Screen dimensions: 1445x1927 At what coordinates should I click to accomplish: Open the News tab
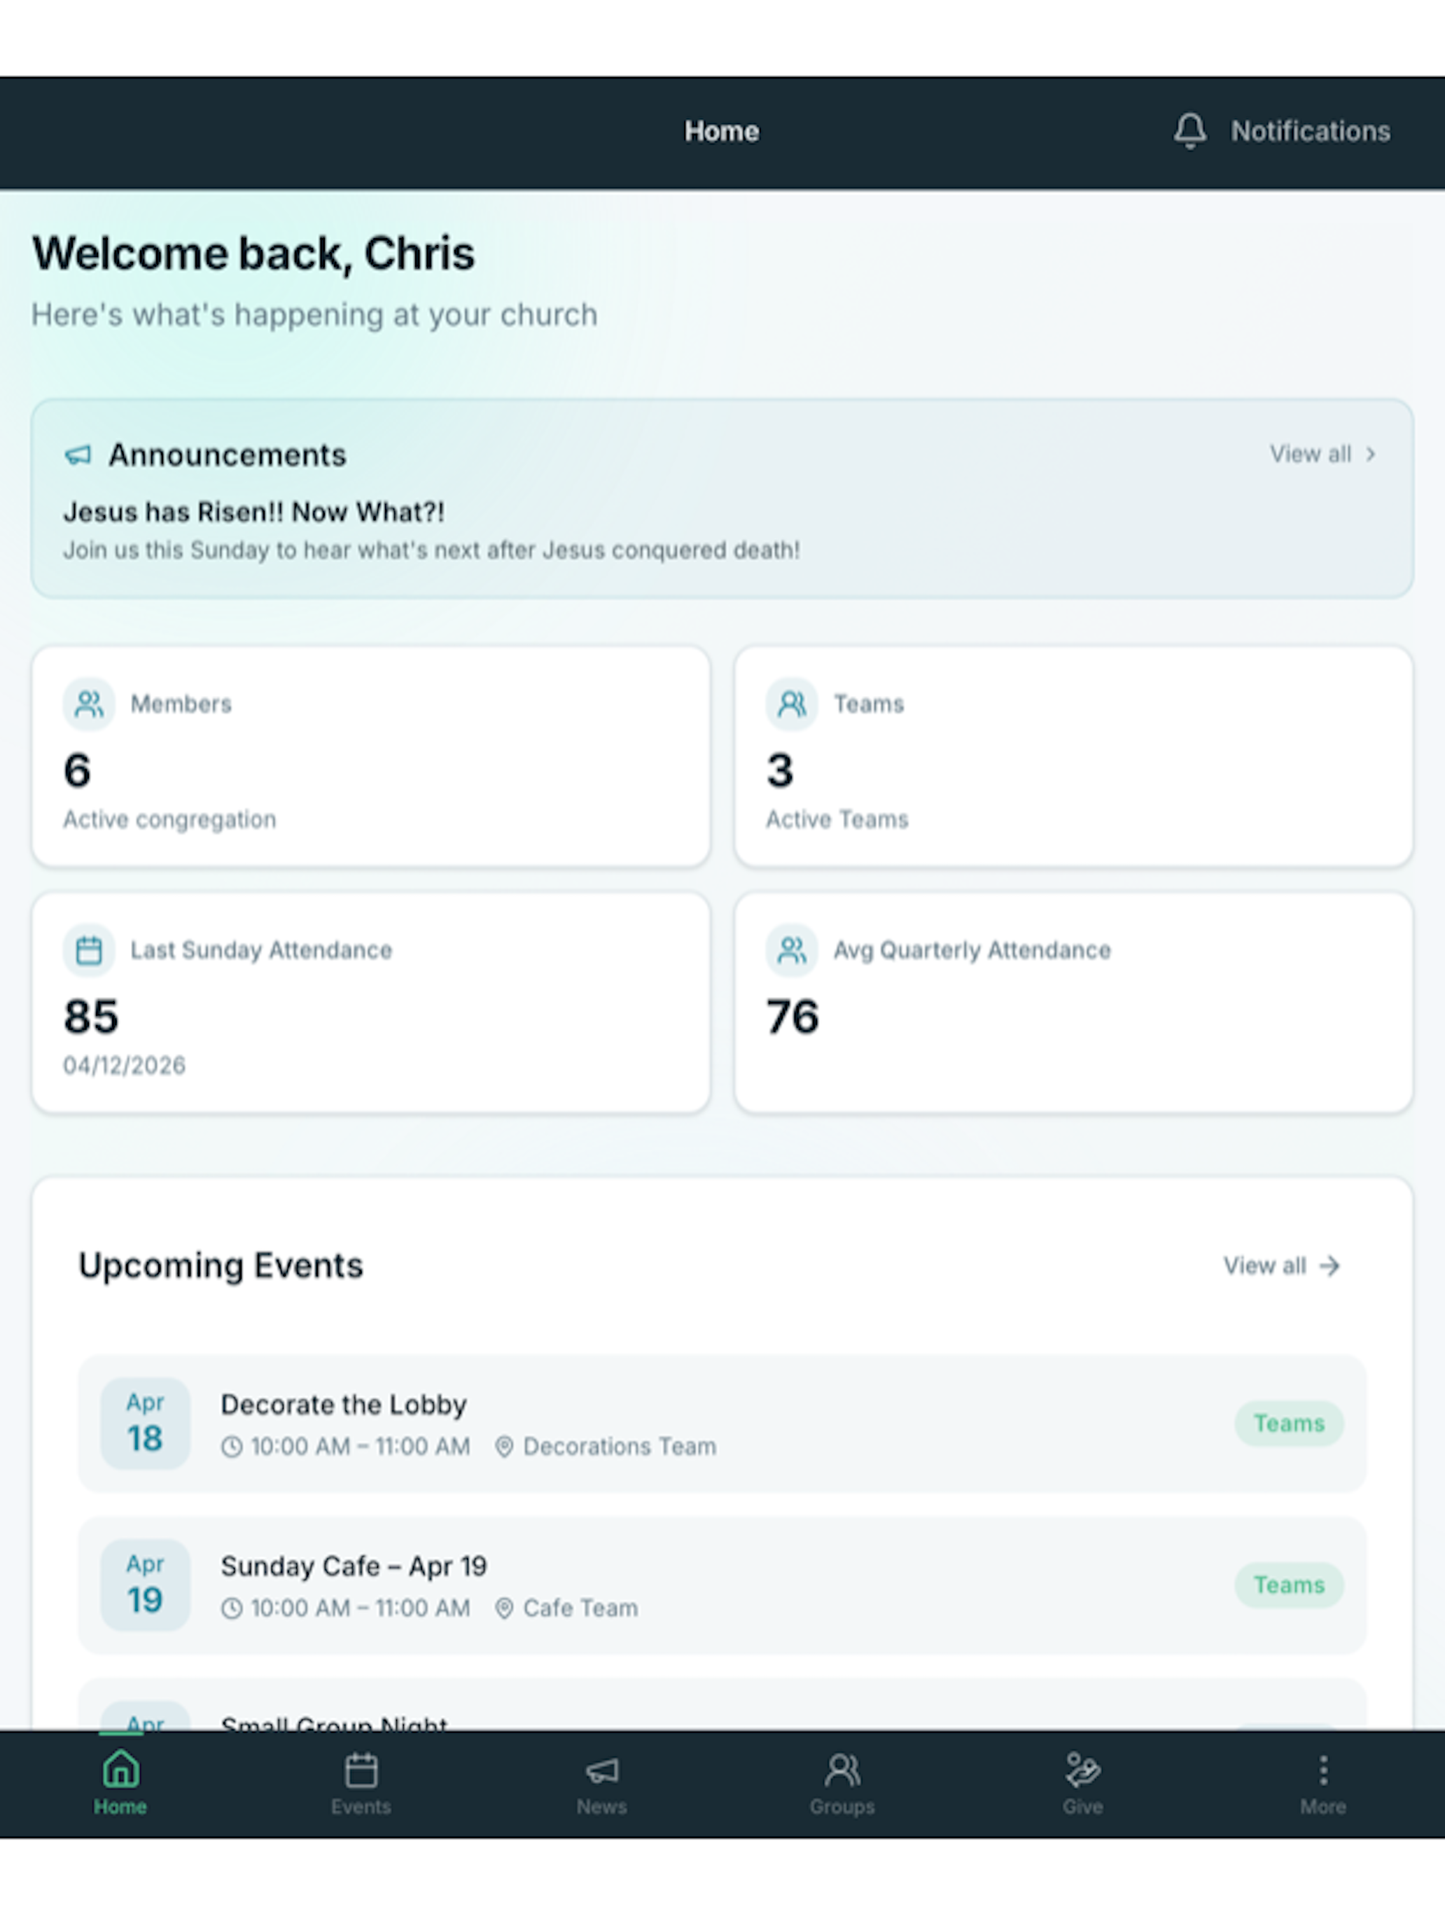coord(602,1784)
